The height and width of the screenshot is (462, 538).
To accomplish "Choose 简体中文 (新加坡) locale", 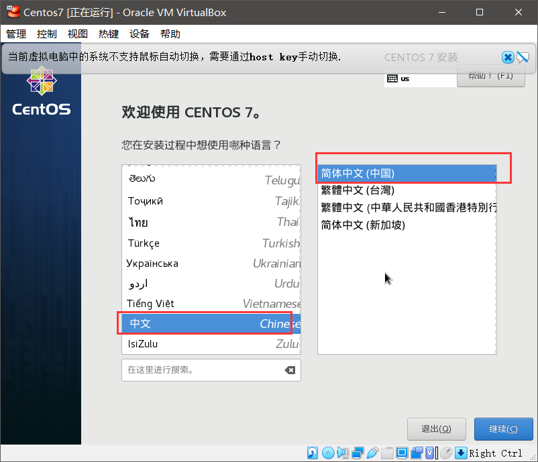I will [x=407, y=225].
